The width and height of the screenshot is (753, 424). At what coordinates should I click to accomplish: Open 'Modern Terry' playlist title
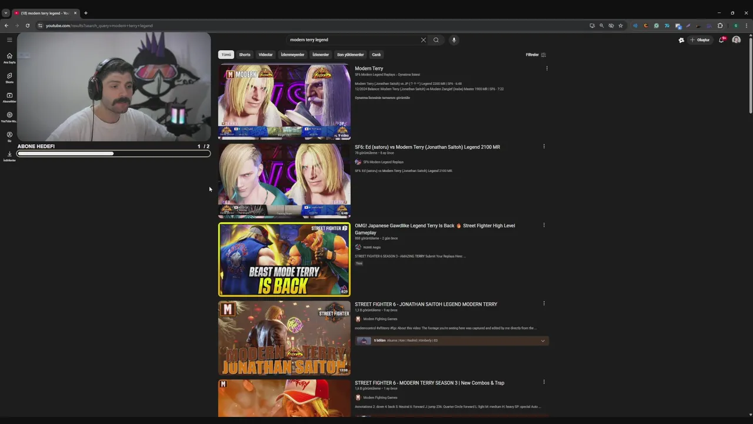[369, 68]
